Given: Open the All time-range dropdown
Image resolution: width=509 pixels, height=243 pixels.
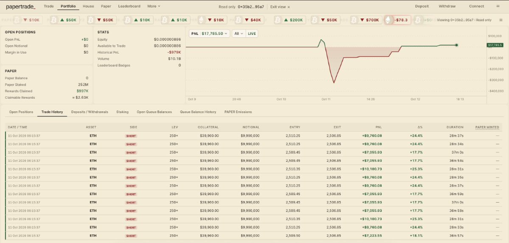Looking at the screenshot, I should [x=239, y=34].
